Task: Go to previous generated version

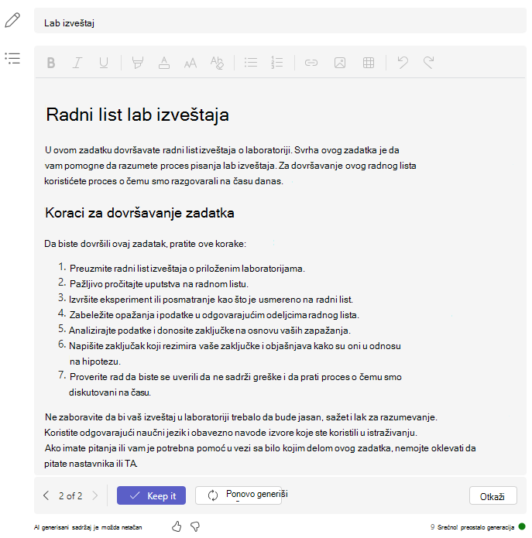Action: point(46,495)
